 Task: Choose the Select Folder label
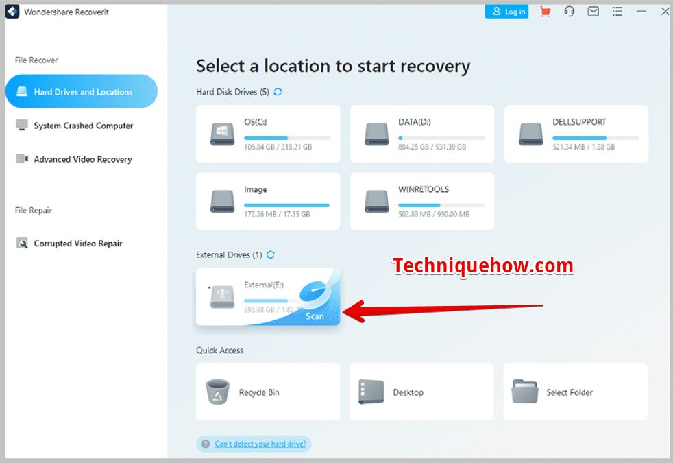pos(570,392)
